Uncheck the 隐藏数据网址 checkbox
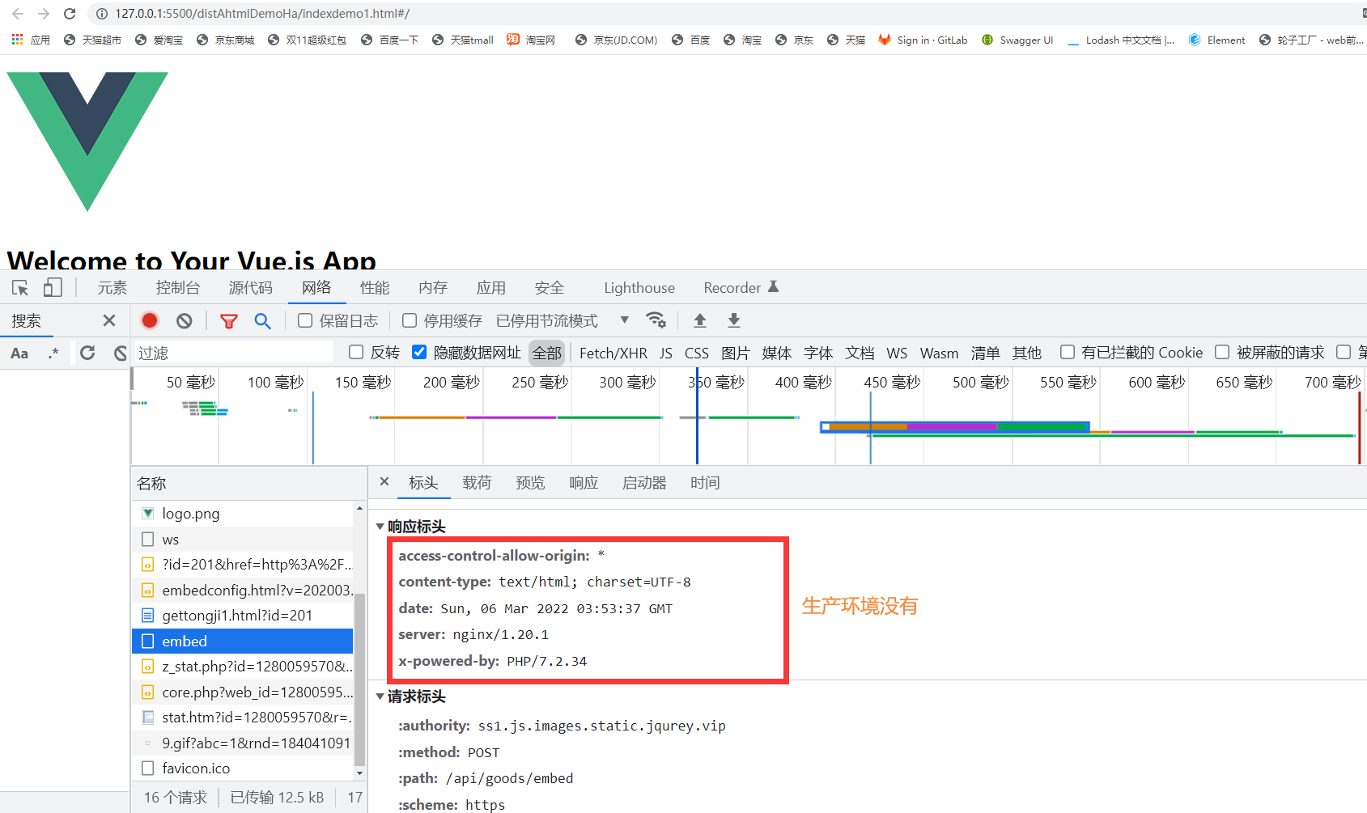 tap(419, 352)
